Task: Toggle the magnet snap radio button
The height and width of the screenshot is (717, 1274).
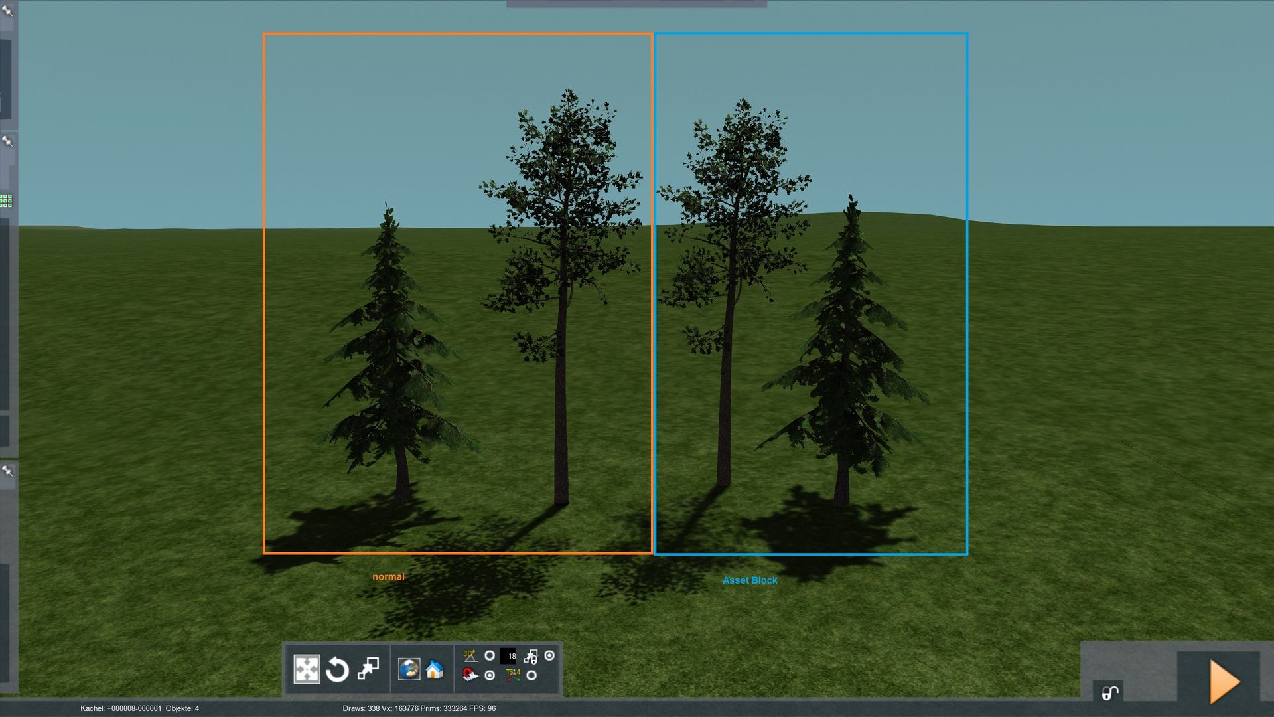Action: pos(490,675)
